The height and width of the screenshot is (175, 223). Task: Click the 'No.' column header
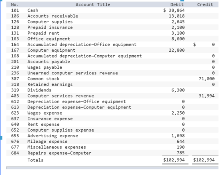tap(15, 4)
